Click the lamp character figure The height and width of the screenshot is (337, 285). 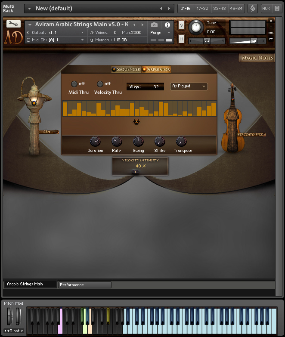34,116
